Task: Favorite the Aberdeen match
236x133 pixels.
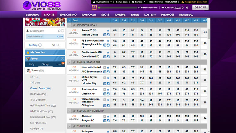Action: 108,116
